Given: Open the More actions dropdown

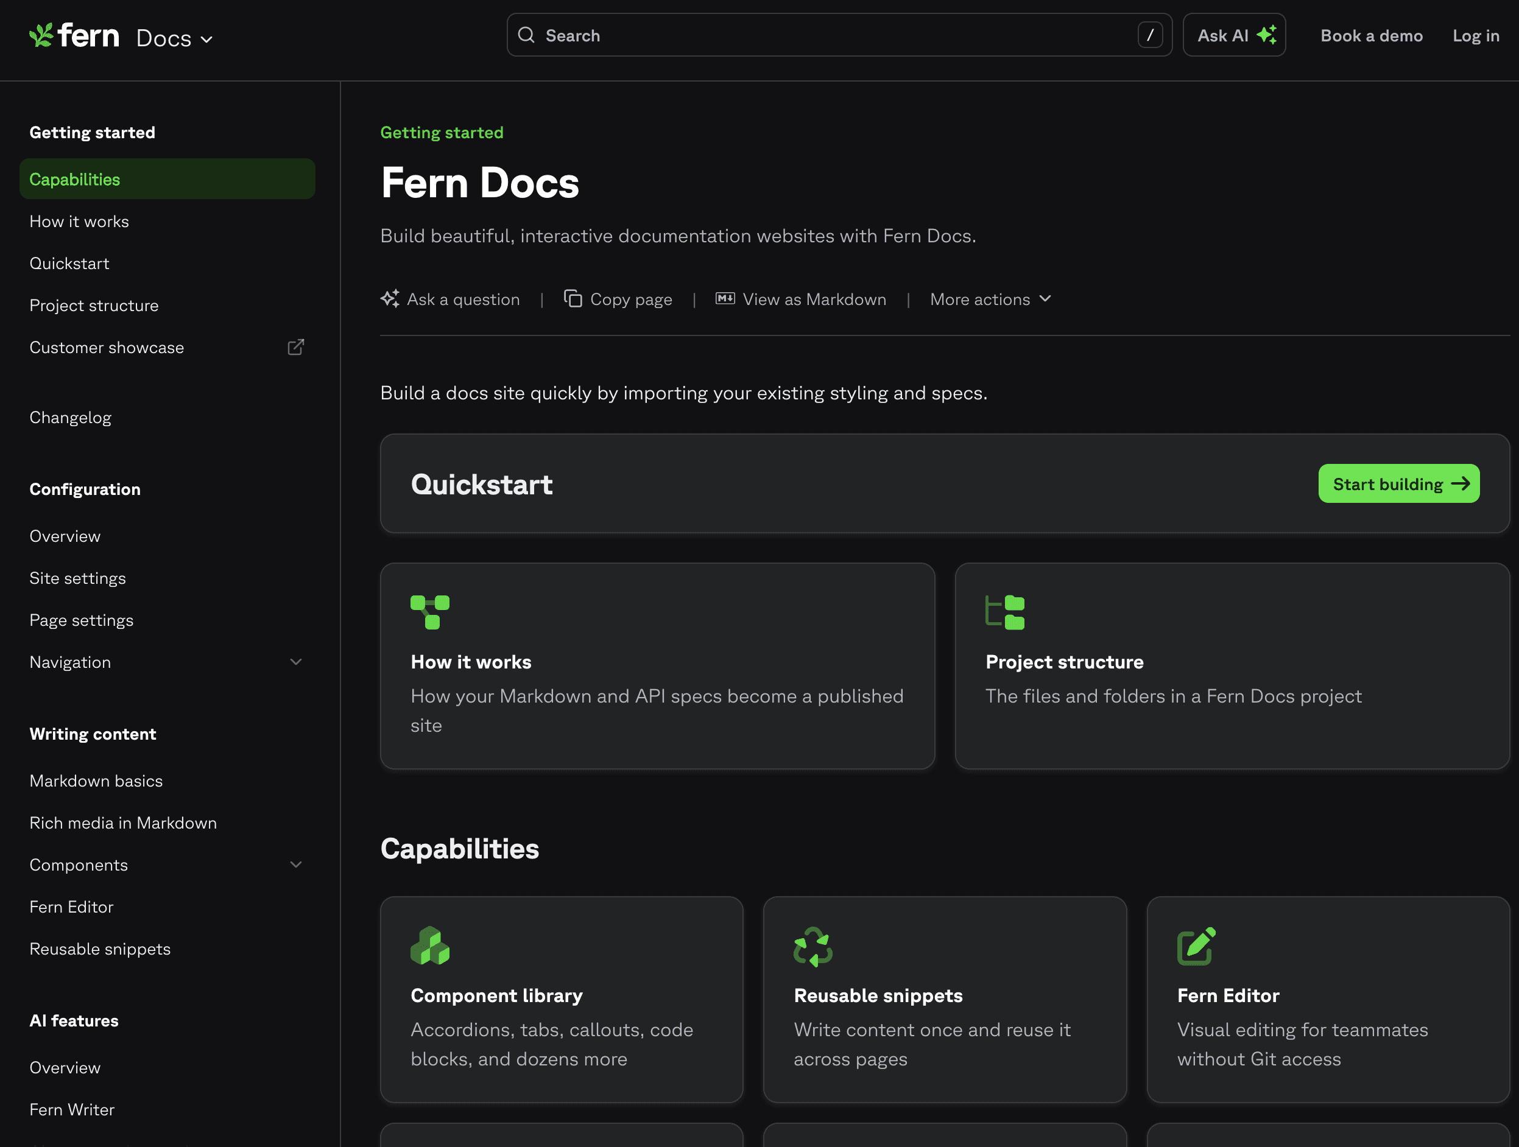Looking at the screenshot, I should point(990,300).
